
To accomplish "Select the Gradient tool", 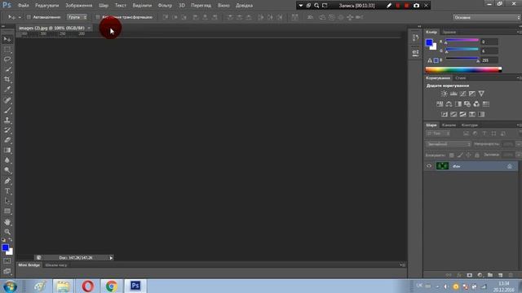I will point(7,150).
